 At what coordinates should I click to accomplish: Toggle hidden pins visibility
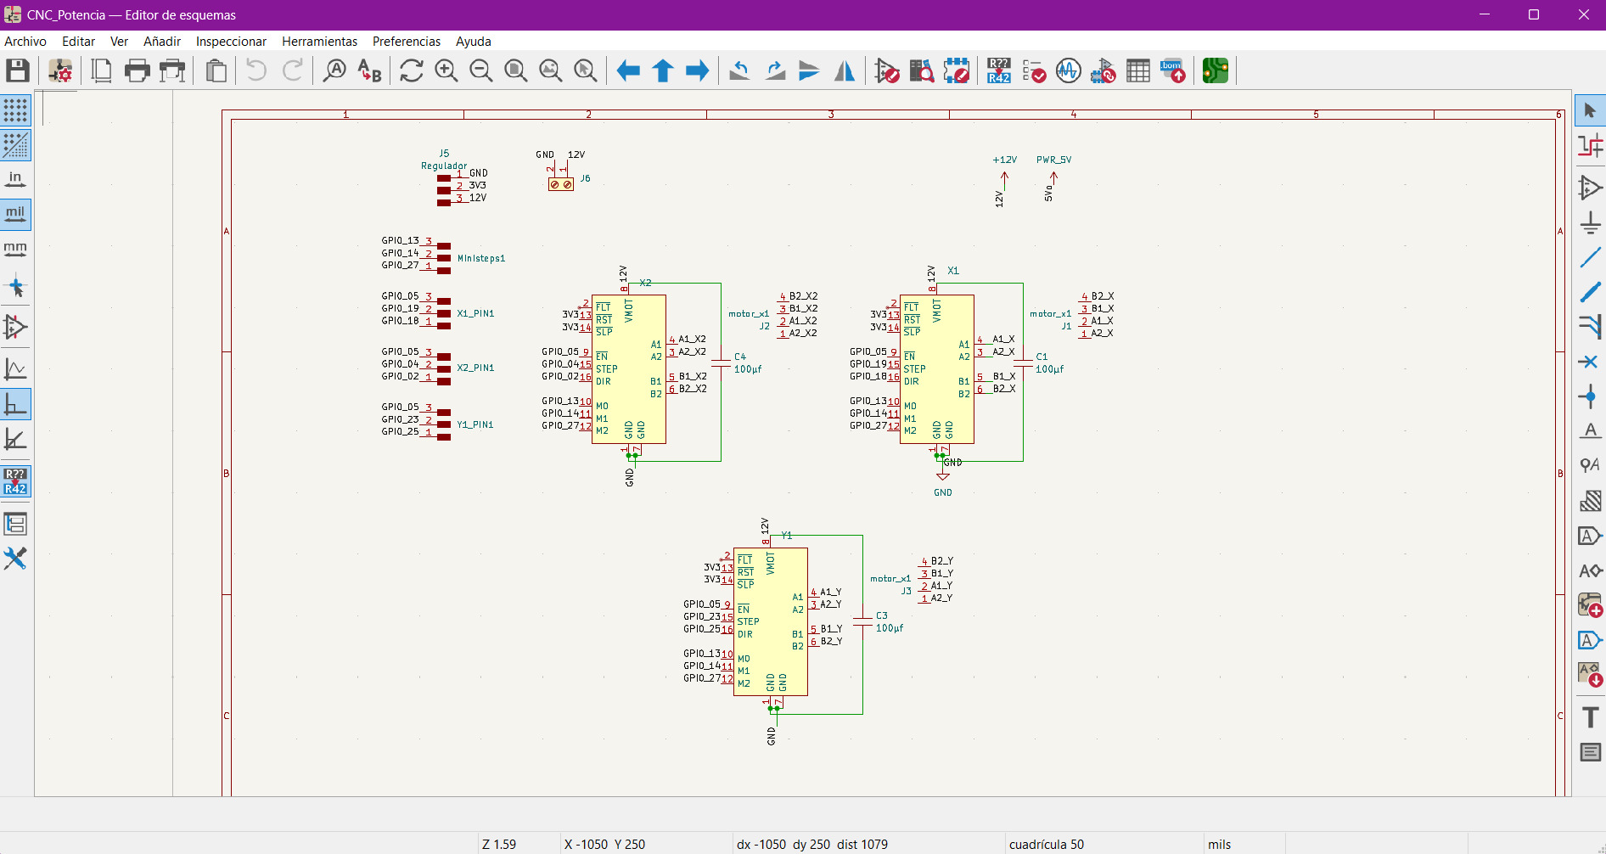[x=16, y=327]
